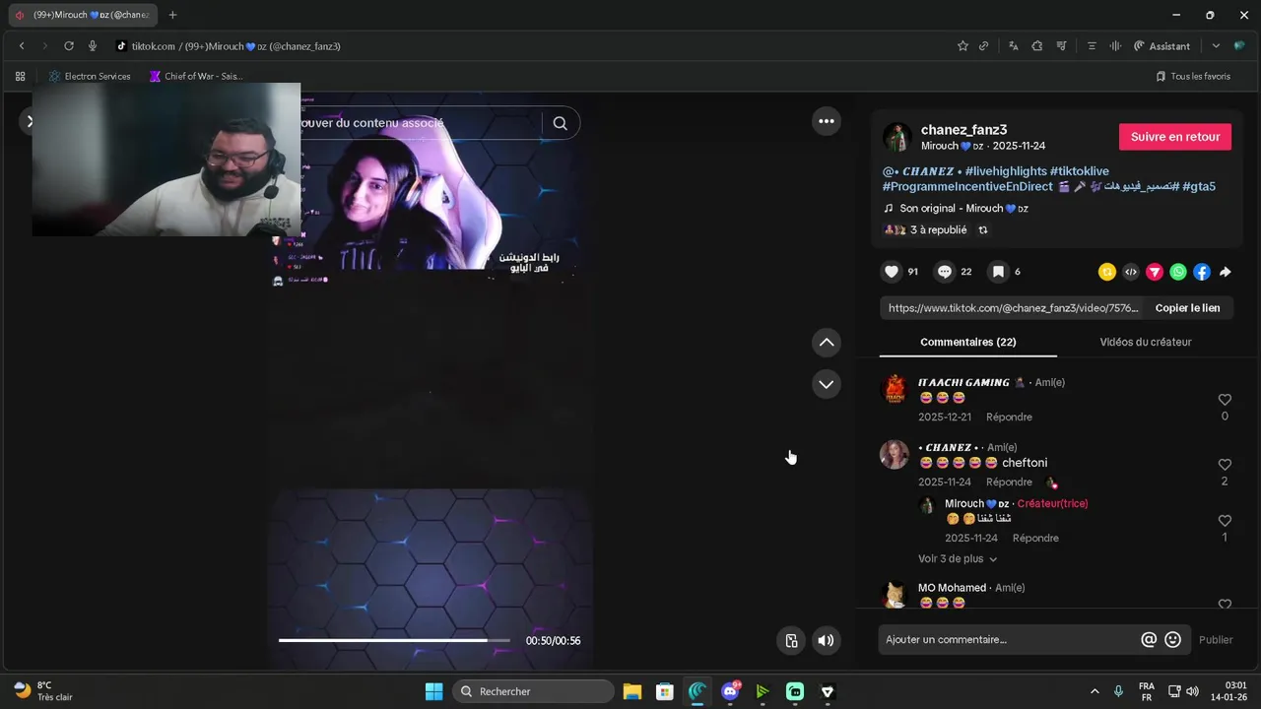This screenshot has height=709, width=1261.
Task: Select the 'Commentaires (22)' tab
Action: coord(967,342)
